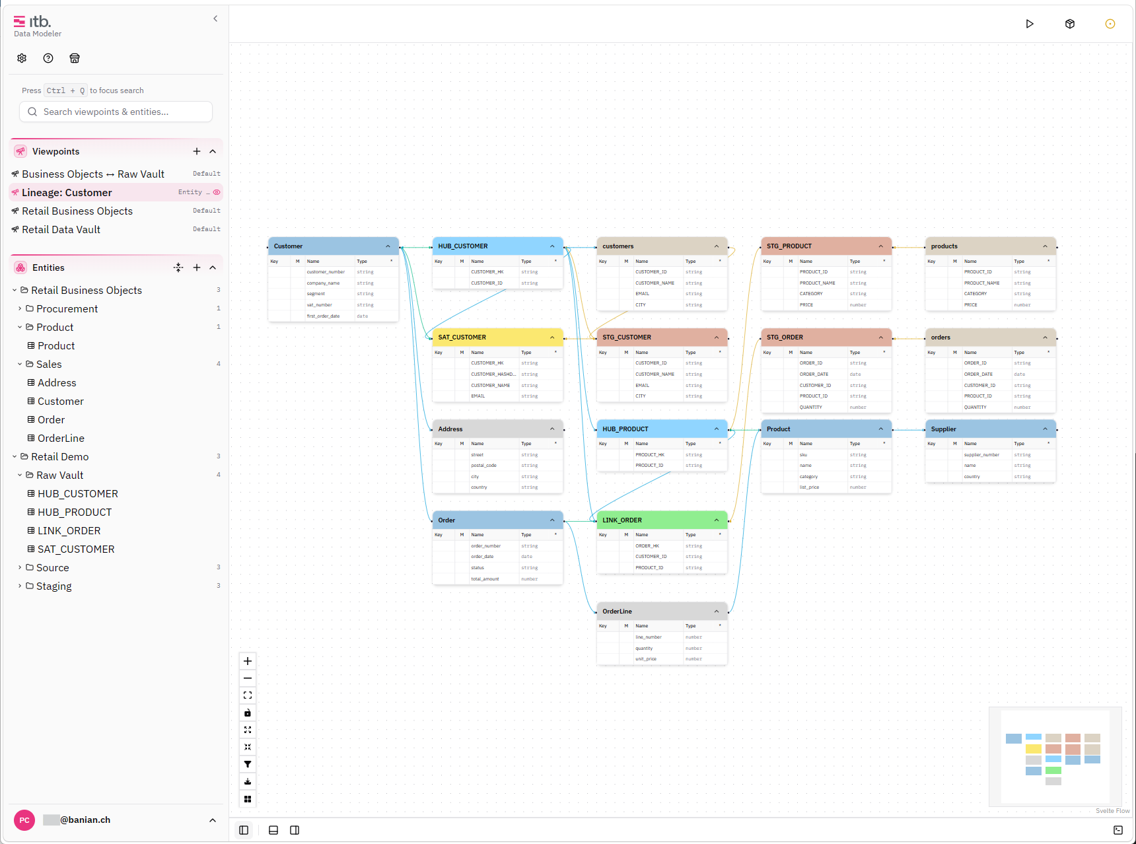Click the package box icon in the top bar
Image resolution: width=1136 pixels, height=844 pixels.
1070,24
